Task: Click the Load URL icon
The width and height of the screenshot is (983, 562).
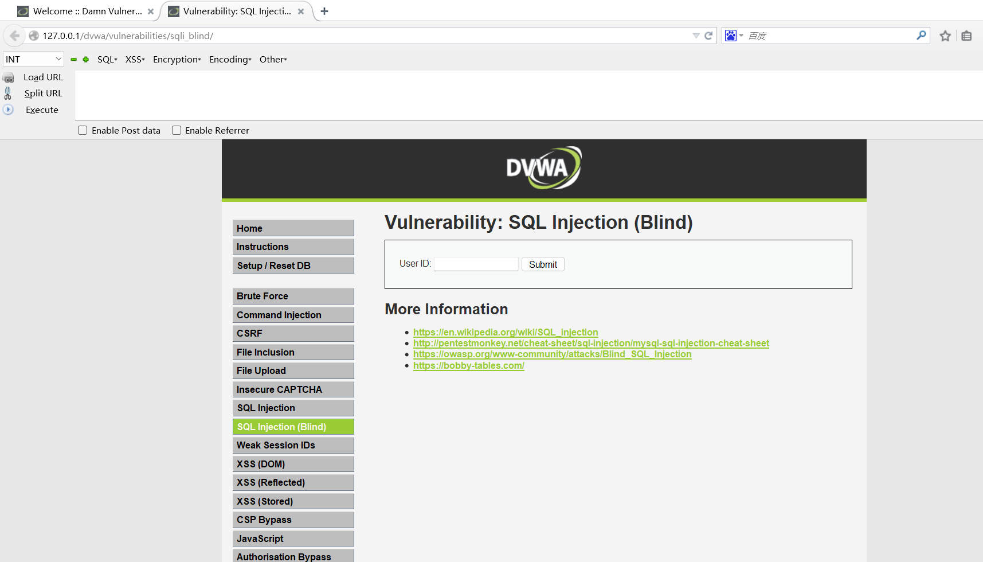Action: tap(9, 77)
